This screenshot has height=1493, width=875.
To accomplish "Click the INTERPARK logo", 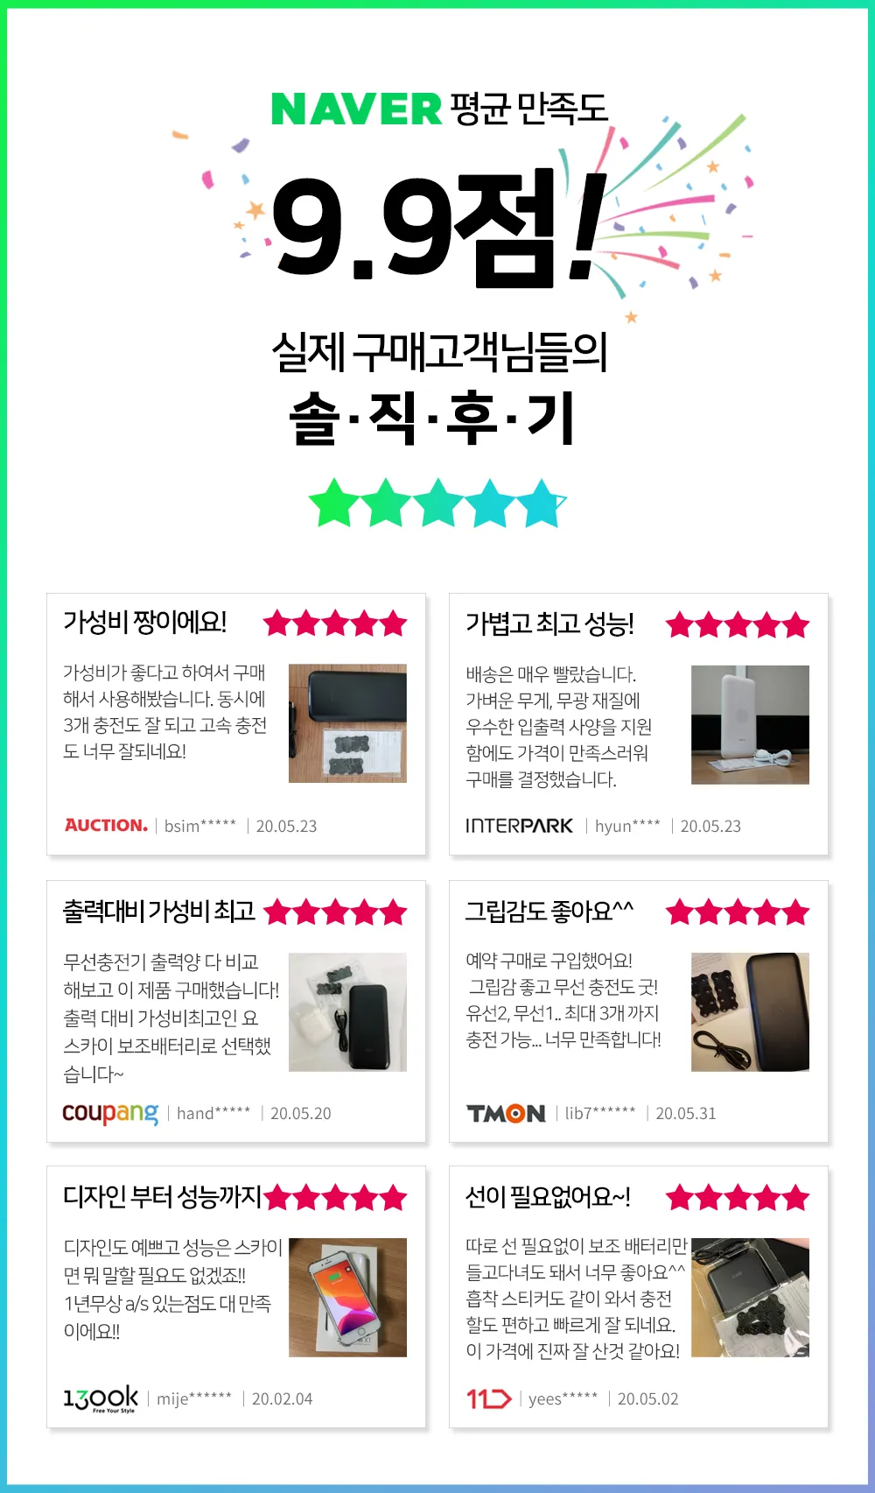I will point(520,826).
